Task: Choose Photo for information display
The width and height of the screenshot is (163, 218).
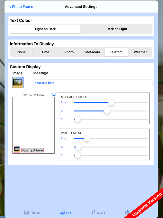Action: tap(69, 52)
